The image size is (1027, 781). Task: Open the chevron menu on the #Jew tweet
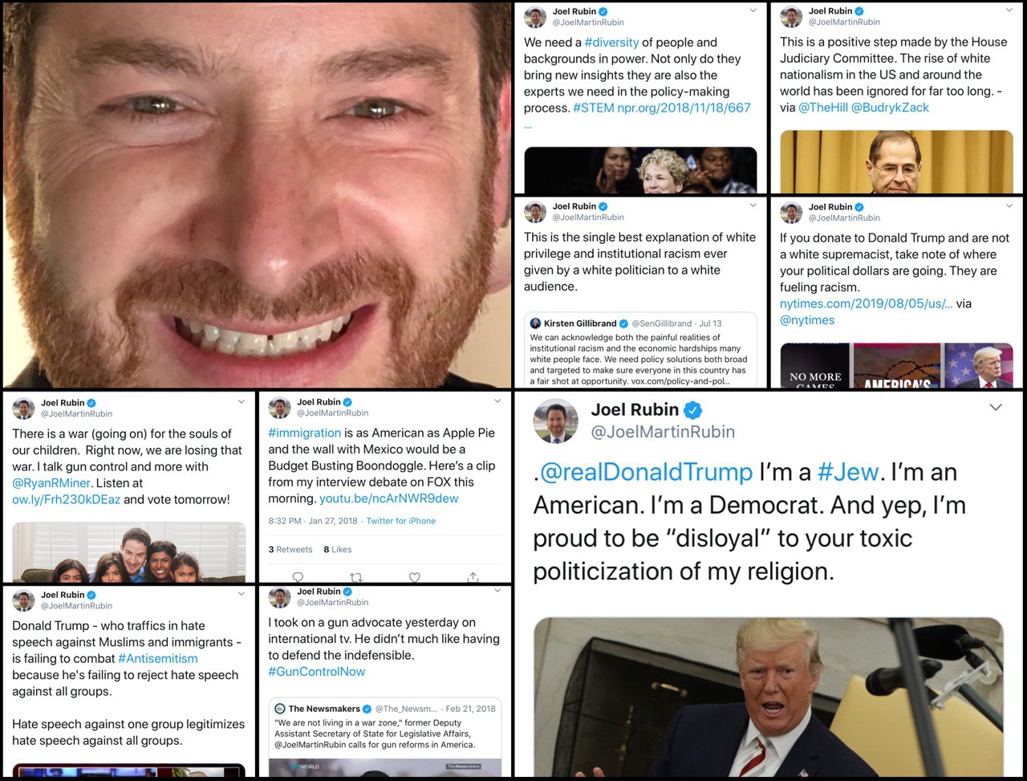[996, 408]
